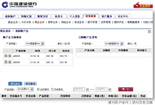
Task: Click the buy price 208.18
Action: click(50, 62)
